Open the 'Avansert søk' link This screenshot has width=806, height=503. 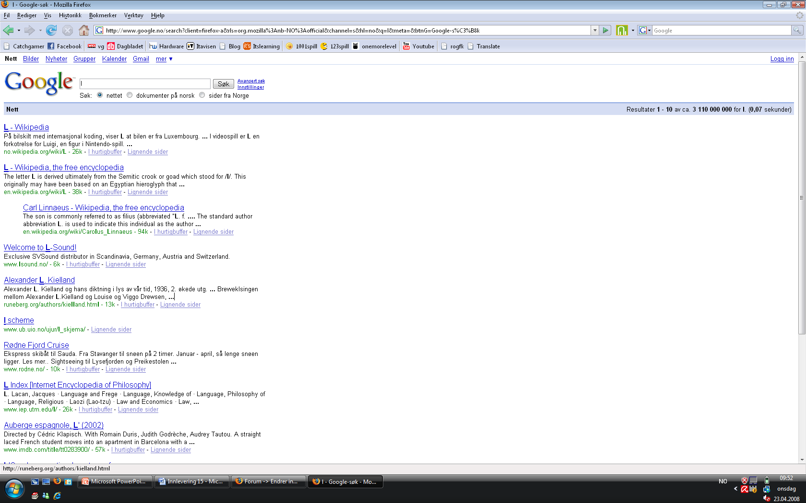[x=251, y=81]
